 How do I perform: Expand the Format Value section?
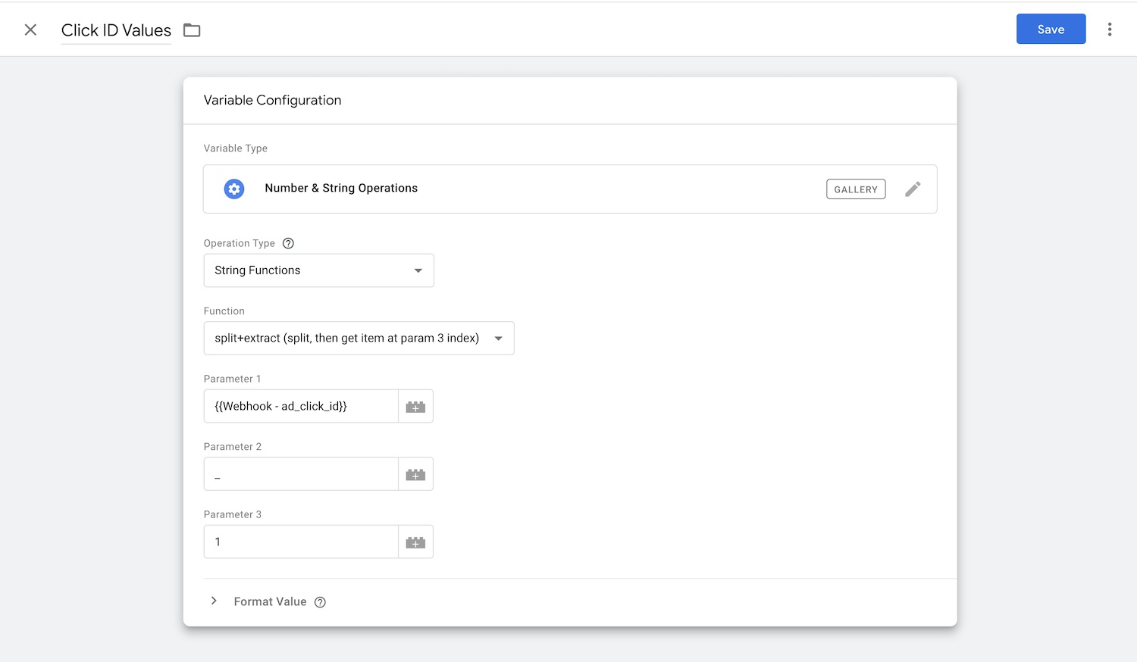(214, 601)
